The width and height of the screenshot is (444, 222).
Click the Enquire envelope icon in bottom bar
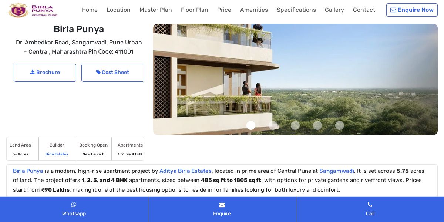222,205
